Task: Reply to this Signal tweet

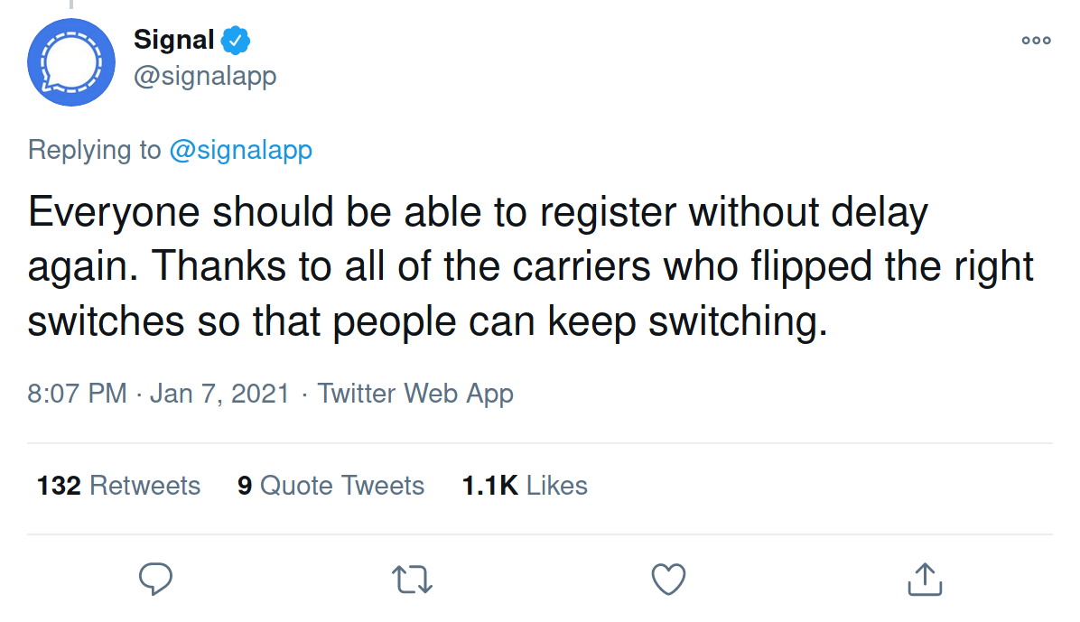Action: [x=156, y=579]
